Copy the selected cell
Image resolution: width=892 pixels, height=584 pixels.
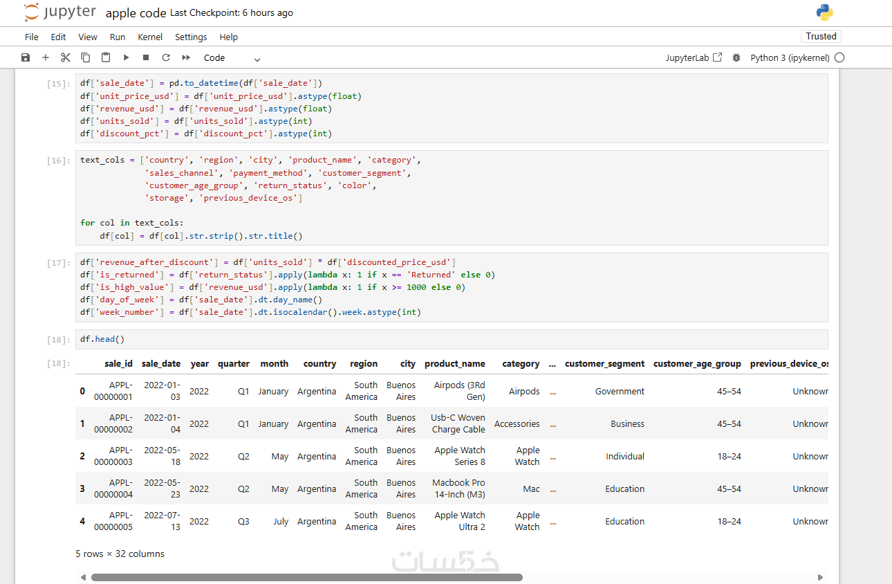point(86,58)
